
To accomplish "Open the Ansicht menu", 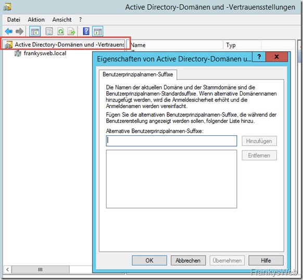I will pyautogui.click(x=62, y=20).
